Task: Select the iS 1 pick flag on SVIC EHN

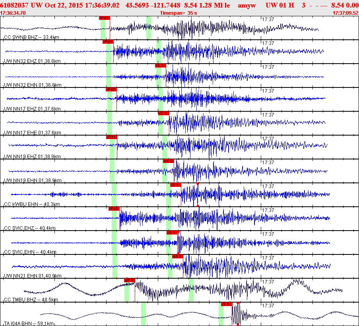Action: click(172, 233)
